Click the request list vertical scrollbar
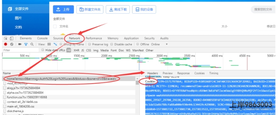278x115 pixels. [x=137, y=96]
